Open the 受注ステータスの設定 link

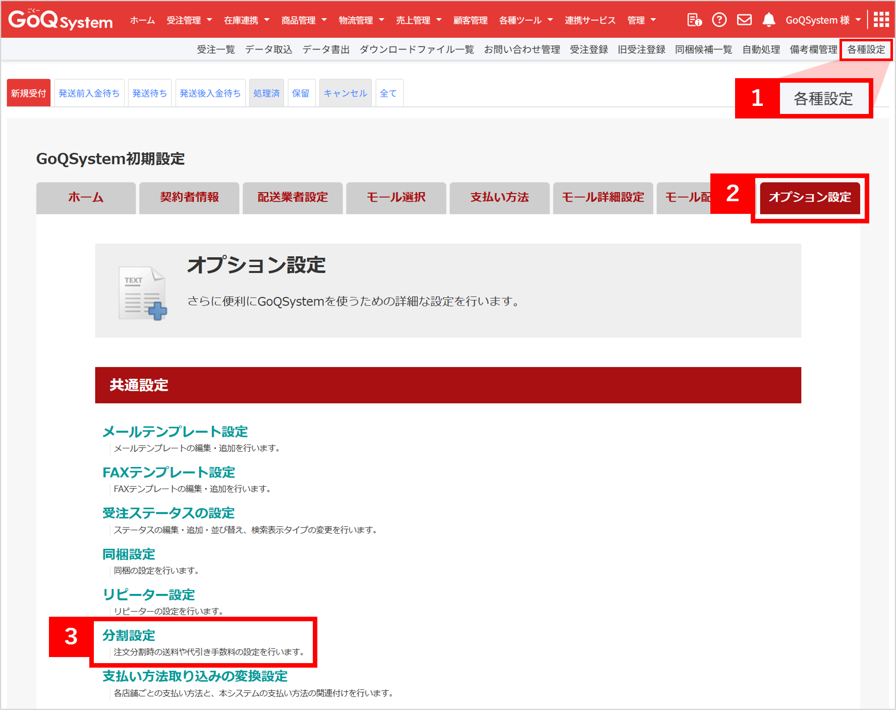coord(169,513)
